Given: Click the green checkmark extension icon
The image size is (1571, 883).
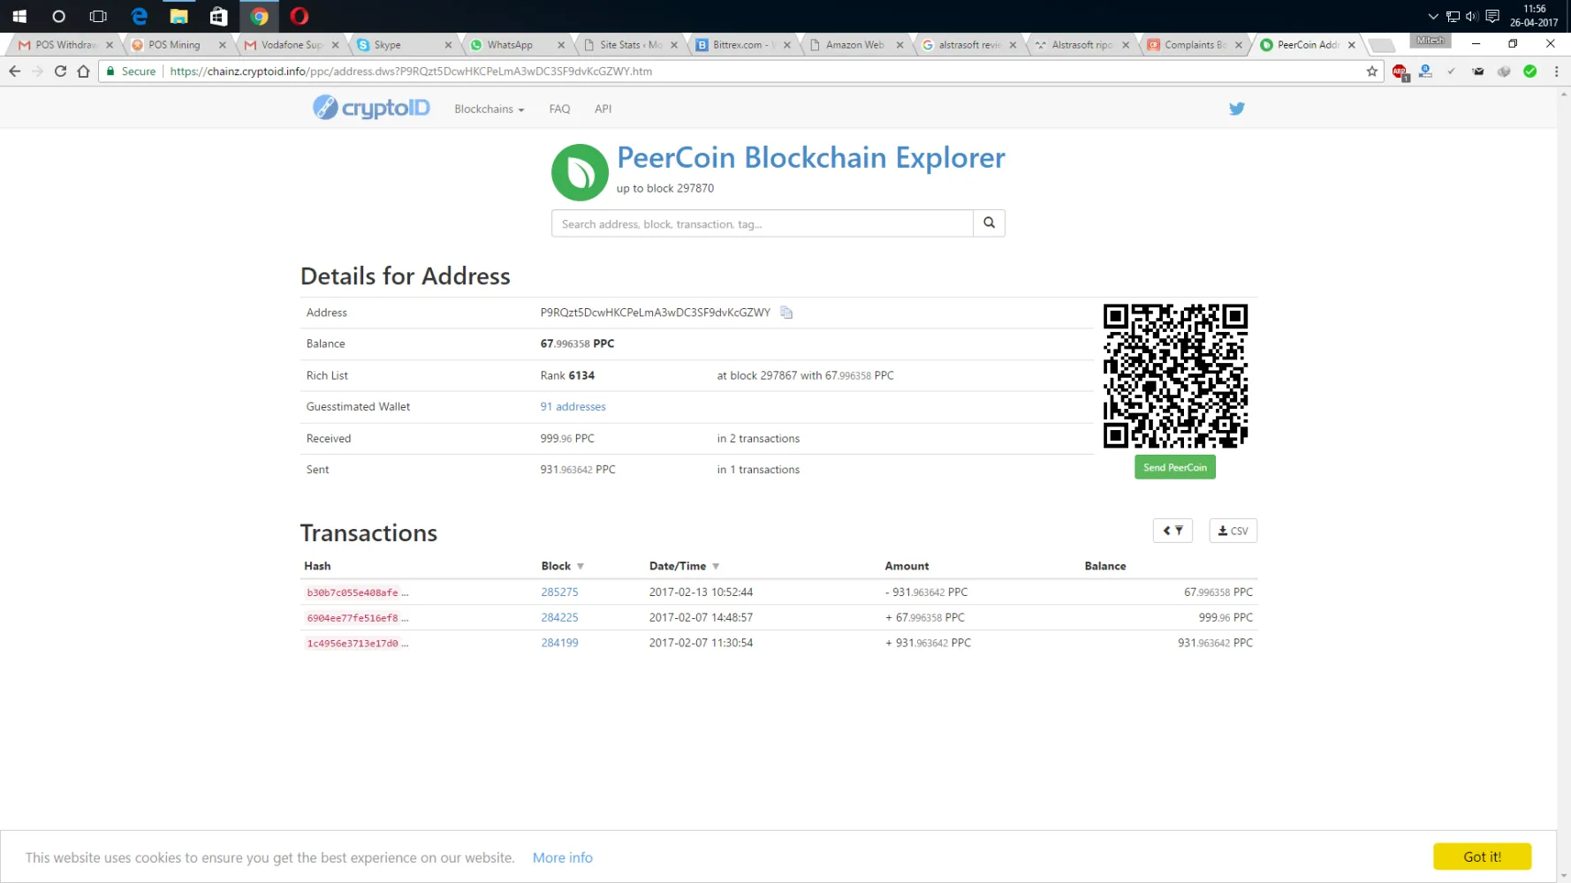Looking at the screenshot, I should point(1530,72).
